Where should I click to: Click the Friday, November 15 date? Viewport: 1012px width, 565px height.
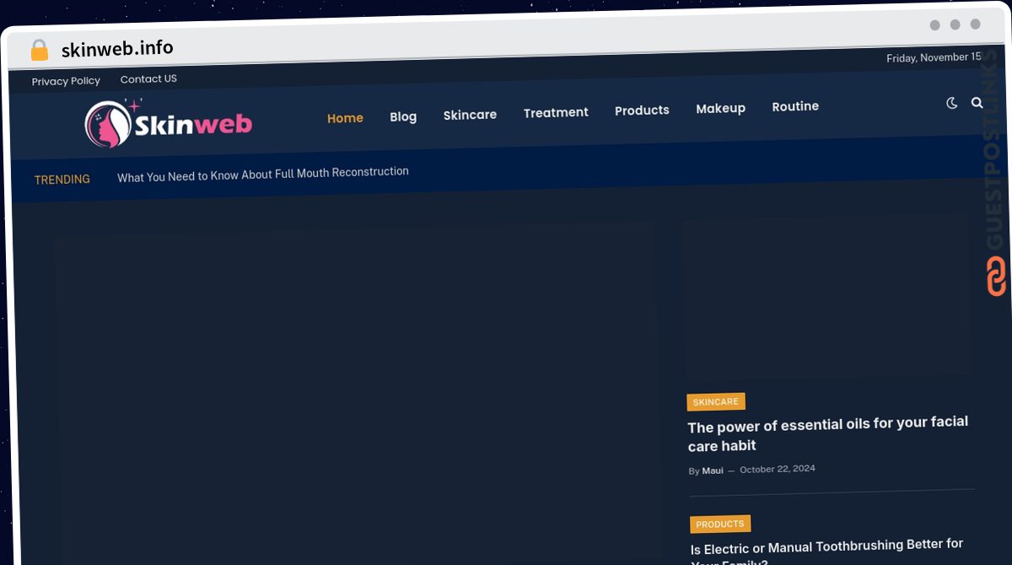(x=934, y=58)
